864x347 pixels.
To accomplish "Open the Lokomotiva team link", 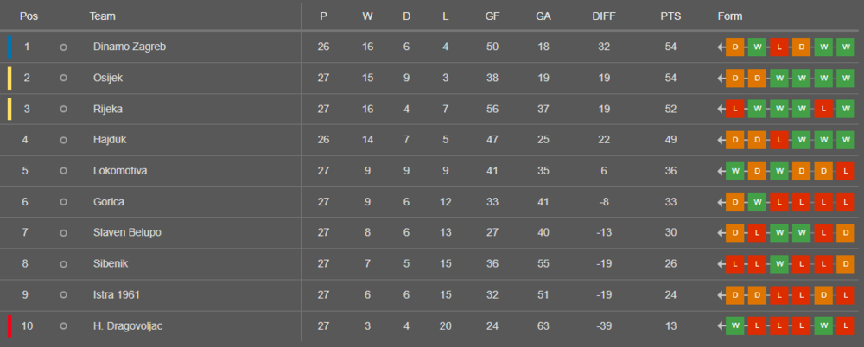I will [120, 171].
